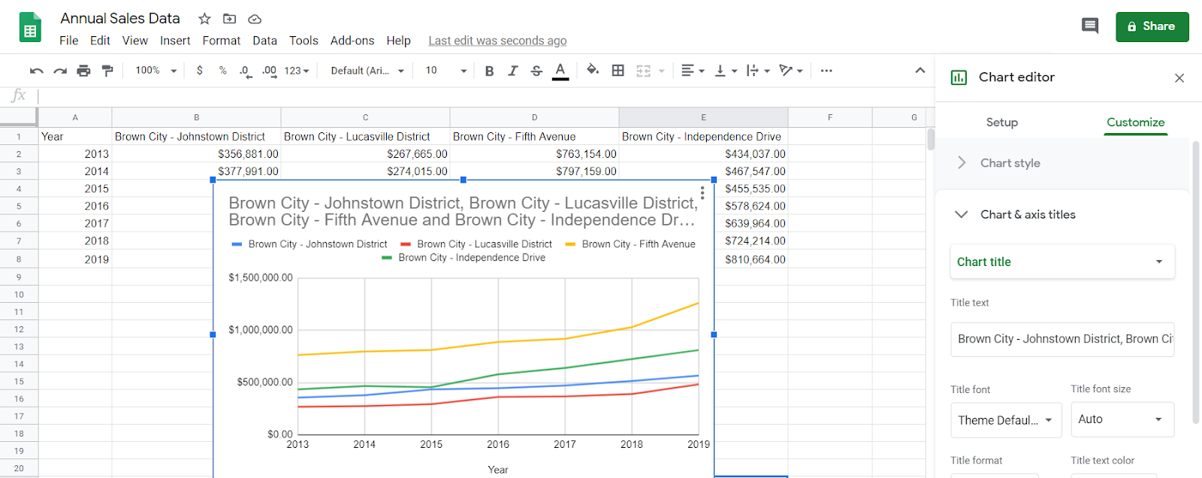Select column F header
The width and height of the screenshot is (1202, 478).
pos(830,117)
